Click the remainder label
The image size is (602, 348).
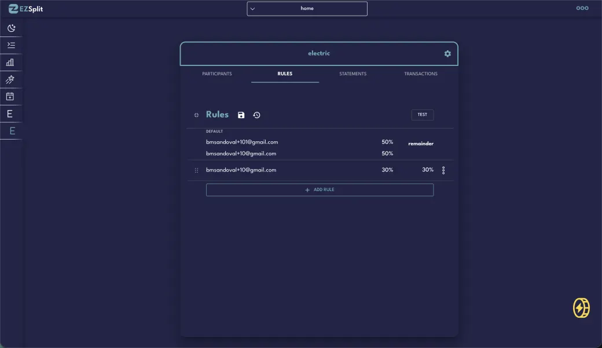pos(421,144)
